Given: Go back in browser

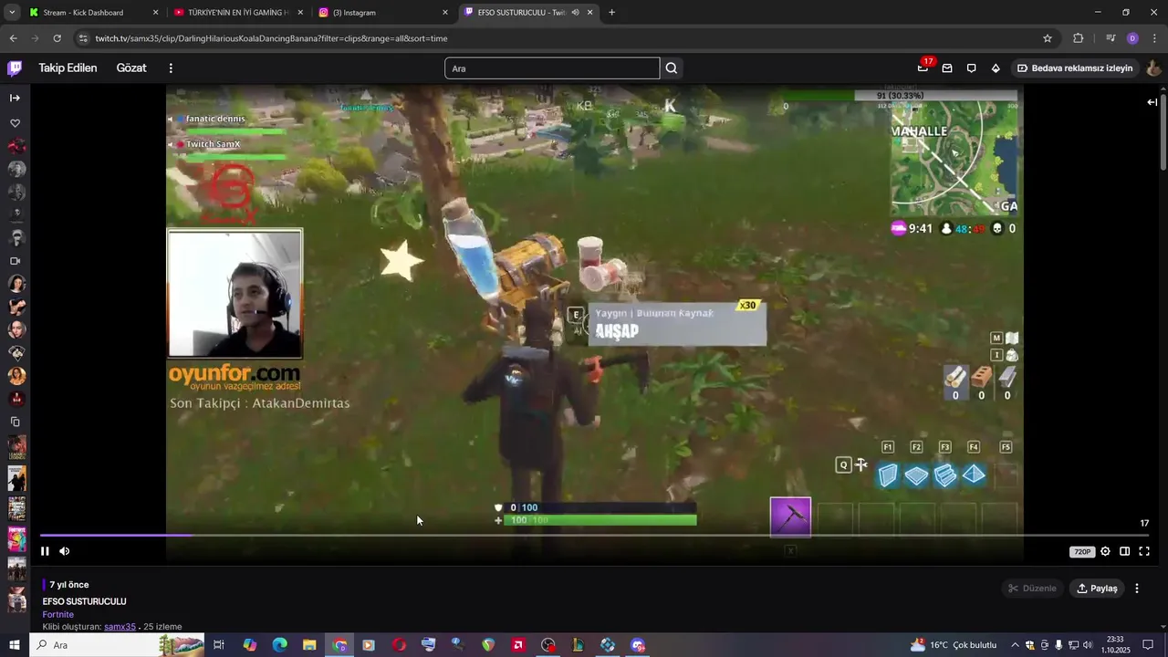Looking at the screenshot, I should [x=13, y=38].
